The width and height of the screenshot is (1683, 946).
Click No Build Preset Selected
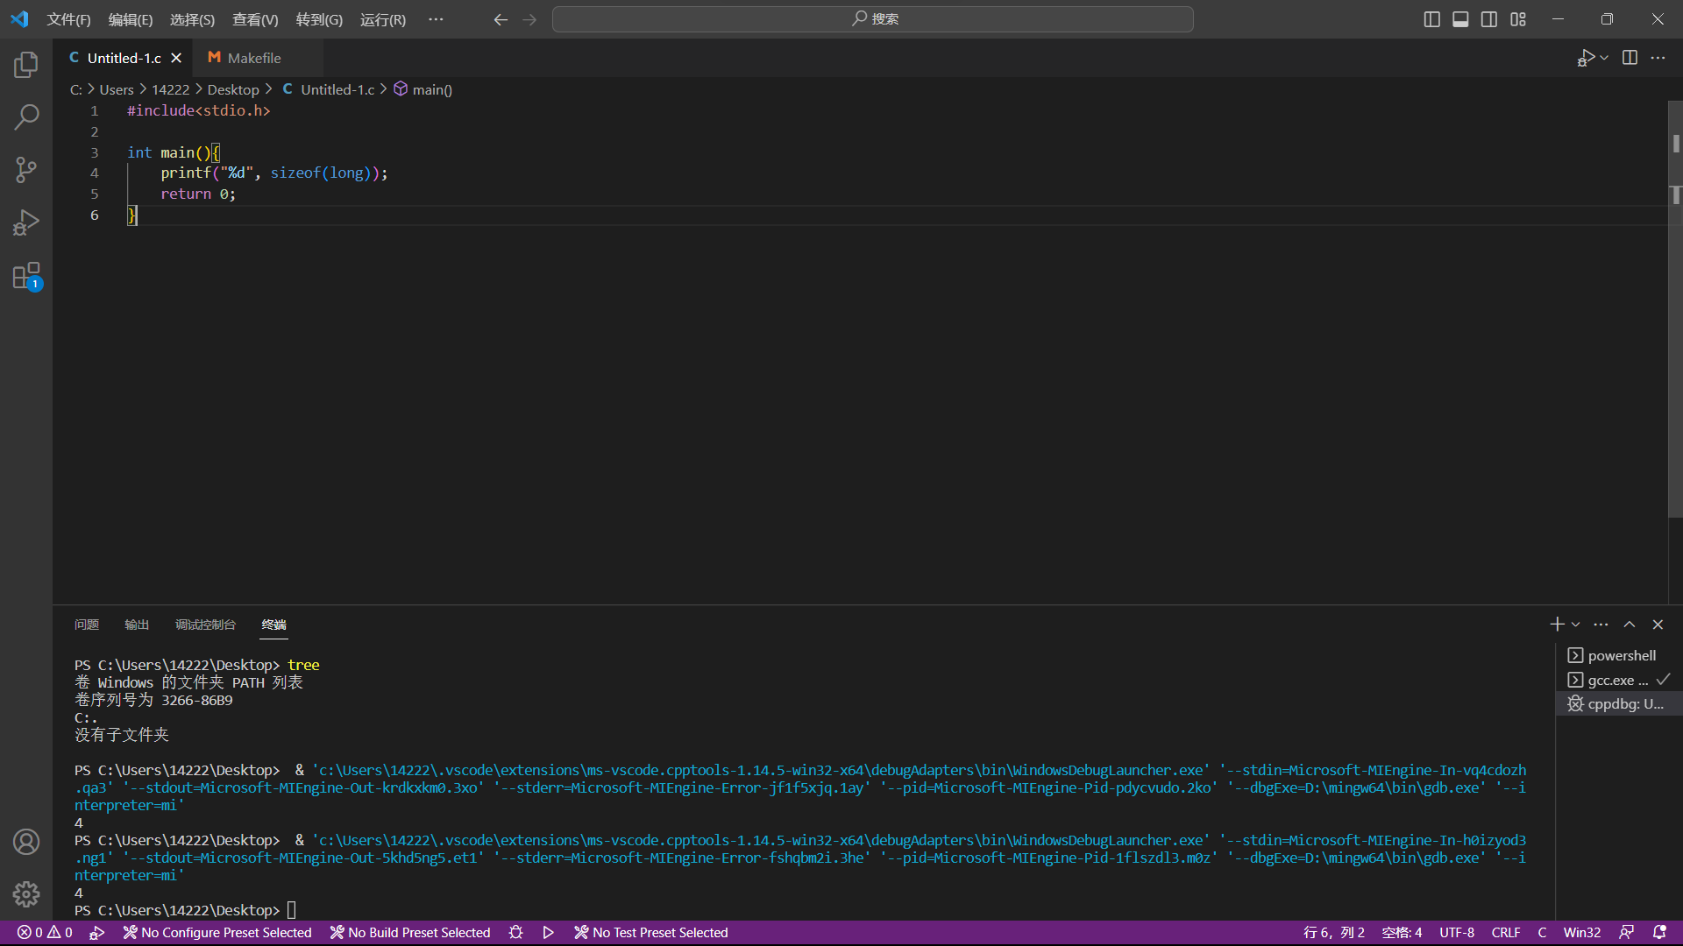(410, 933)
